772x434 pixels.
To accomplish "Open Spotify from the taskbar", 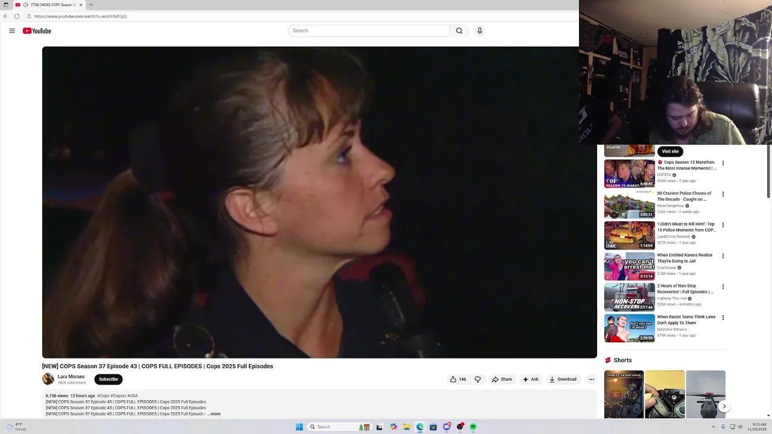I will pos(473,427).
